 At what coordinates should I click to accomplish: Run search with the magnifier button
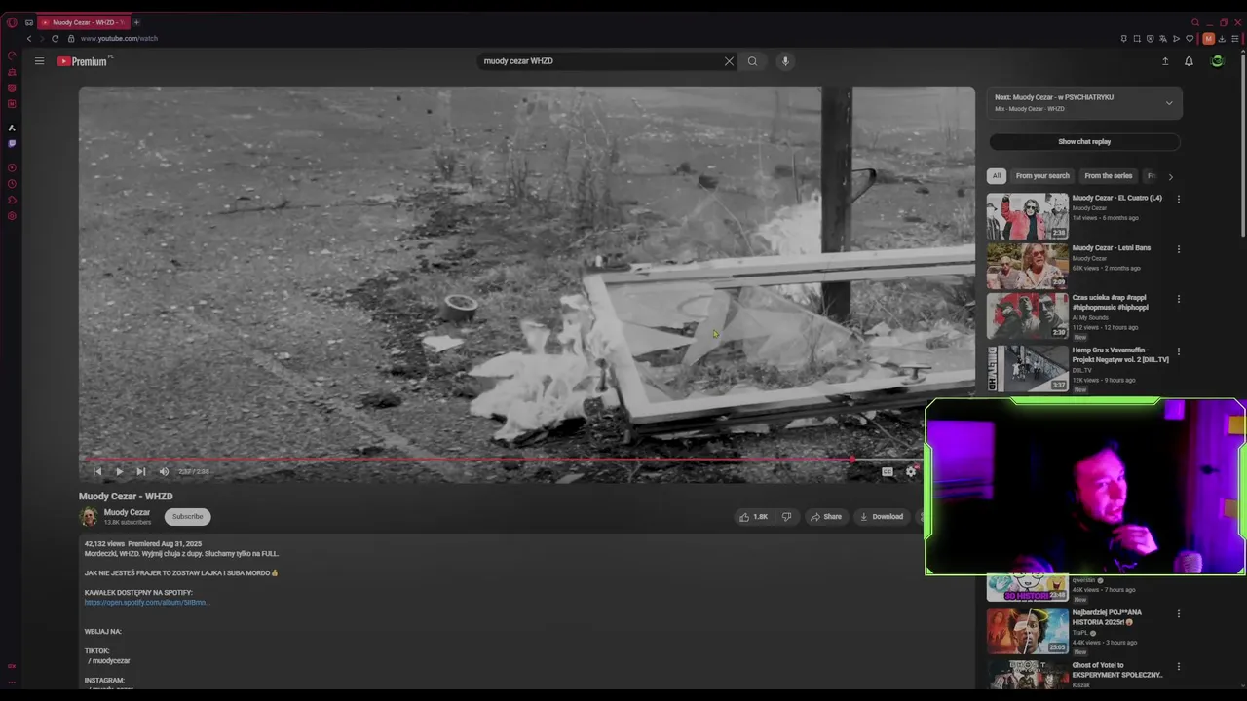pos(752,61)
